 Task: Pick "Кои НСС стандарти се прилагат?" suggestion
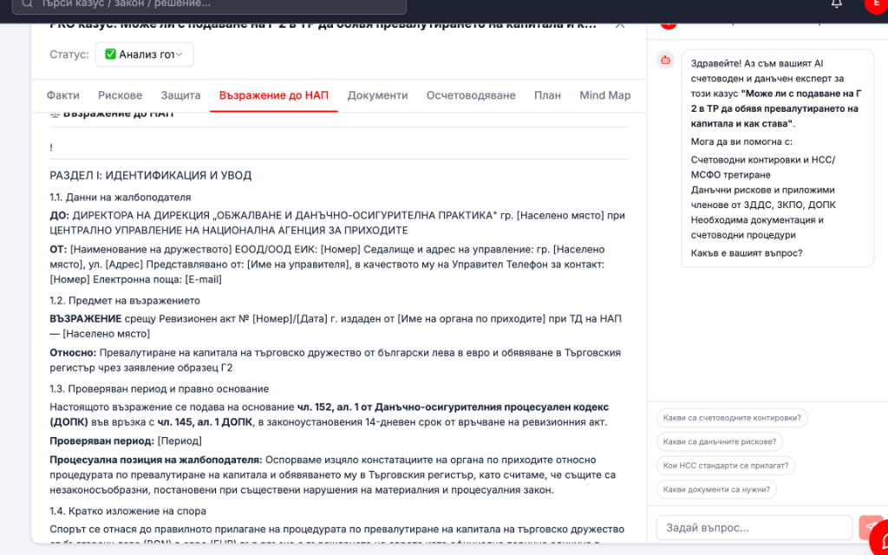(726, 466)
